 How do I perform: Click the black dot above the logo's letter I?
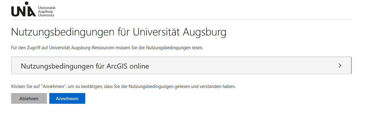pos(27,3)
